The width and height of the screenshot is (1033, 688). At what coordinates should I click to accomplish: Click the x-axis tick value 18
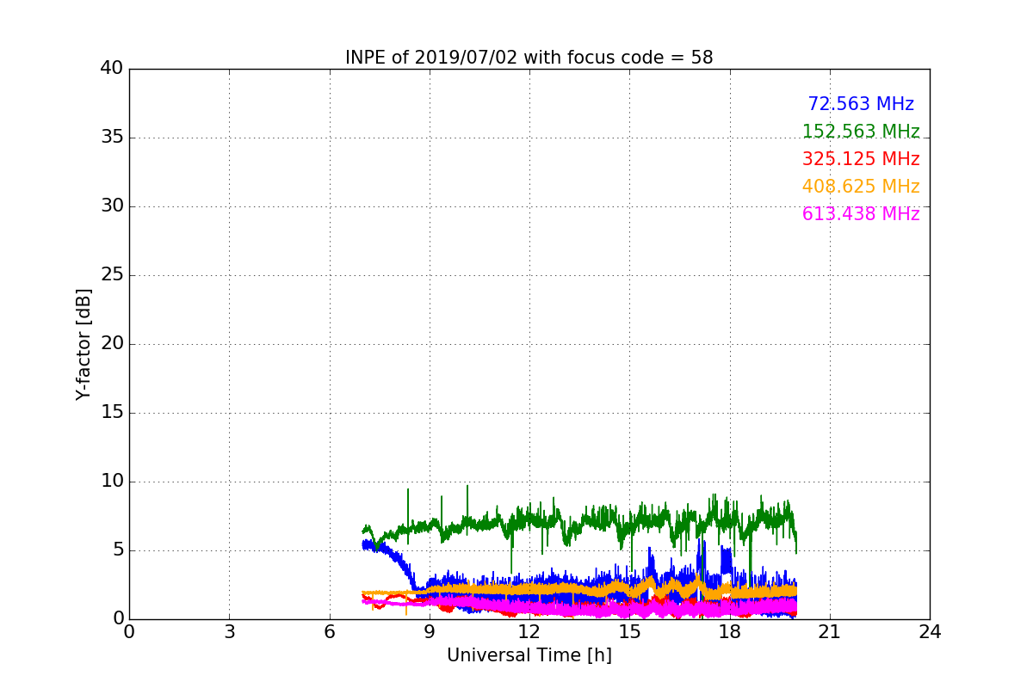pos(730,632)
